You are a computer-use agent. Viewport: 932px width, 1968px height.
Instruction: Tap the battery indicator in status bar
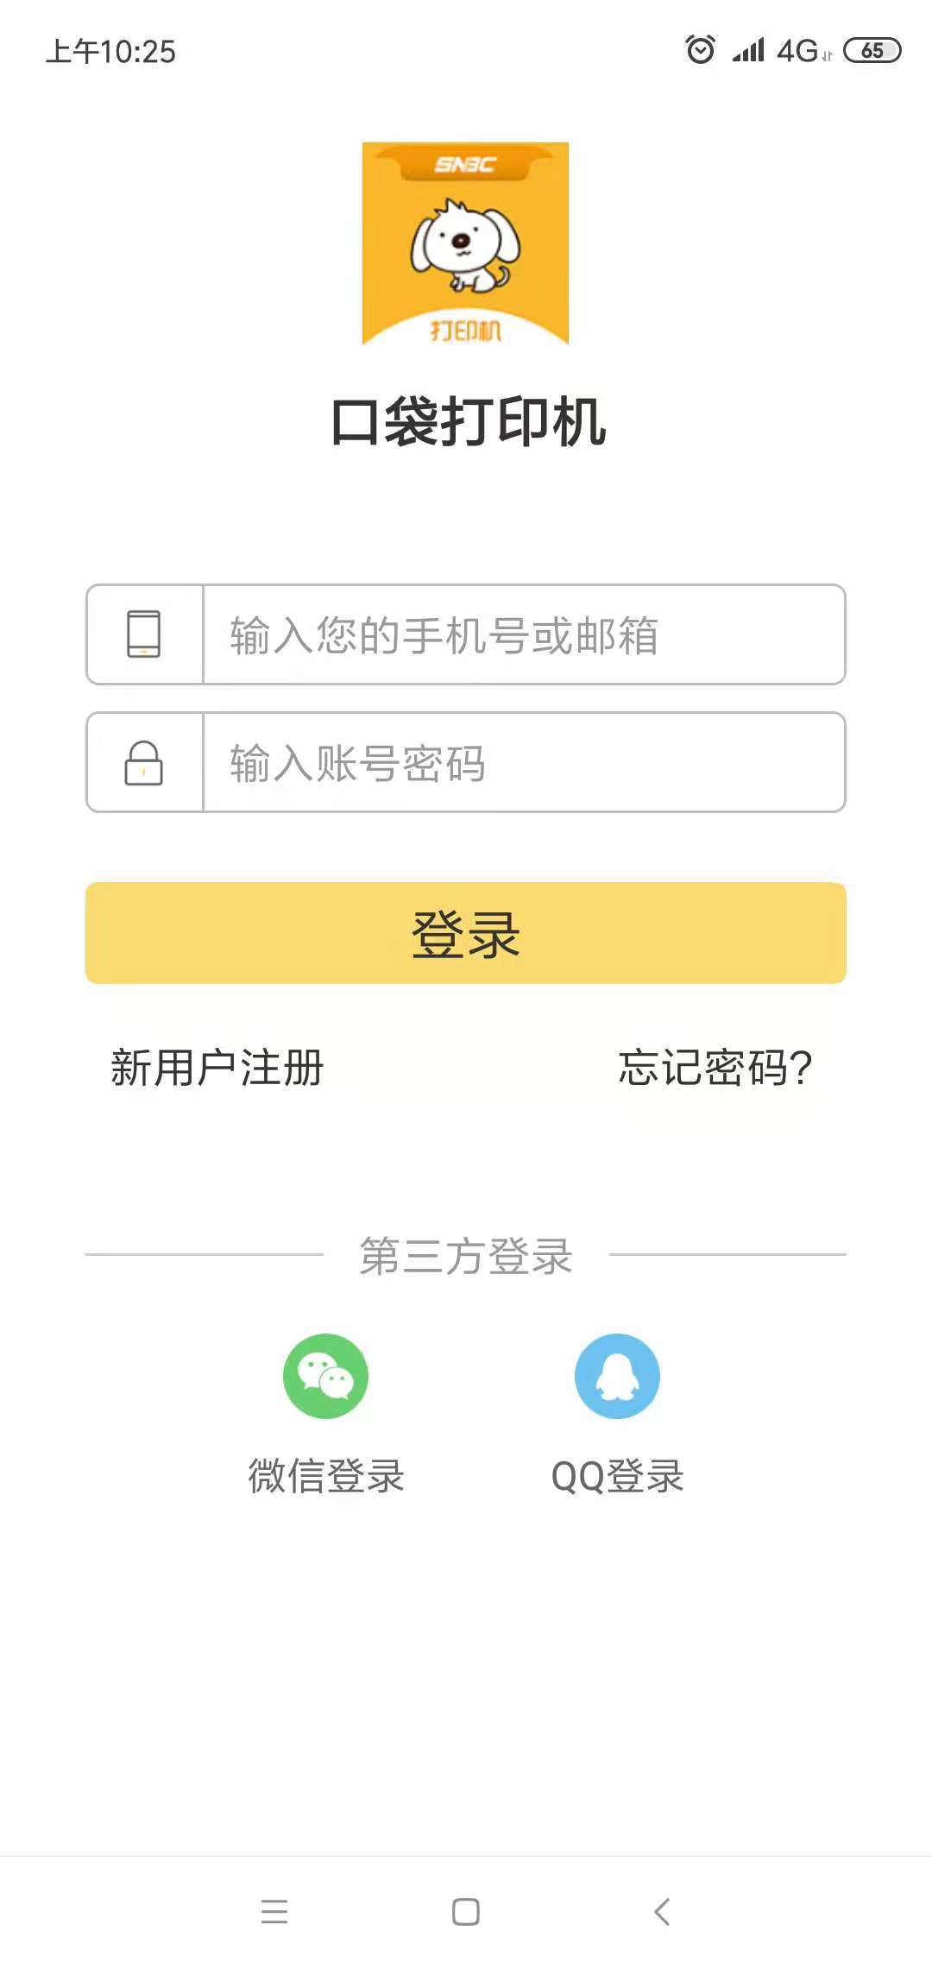(872, 51)
